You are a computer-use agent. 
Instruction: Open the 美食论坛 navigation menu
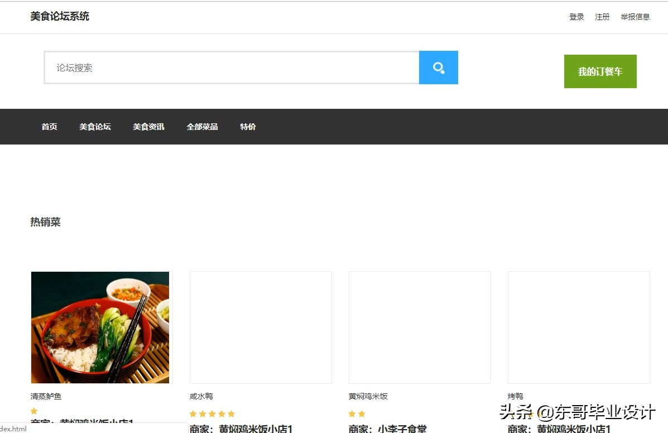click(x=95, y=127)
